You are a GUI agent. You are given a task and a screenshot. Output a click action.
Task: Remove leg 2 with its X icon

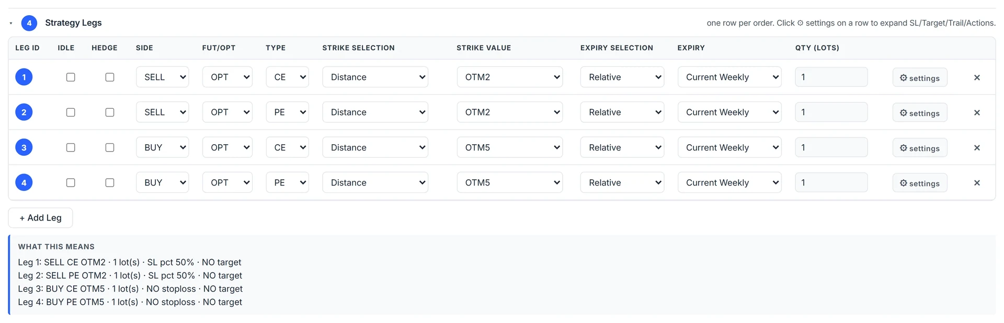click(x=976, y=112)
